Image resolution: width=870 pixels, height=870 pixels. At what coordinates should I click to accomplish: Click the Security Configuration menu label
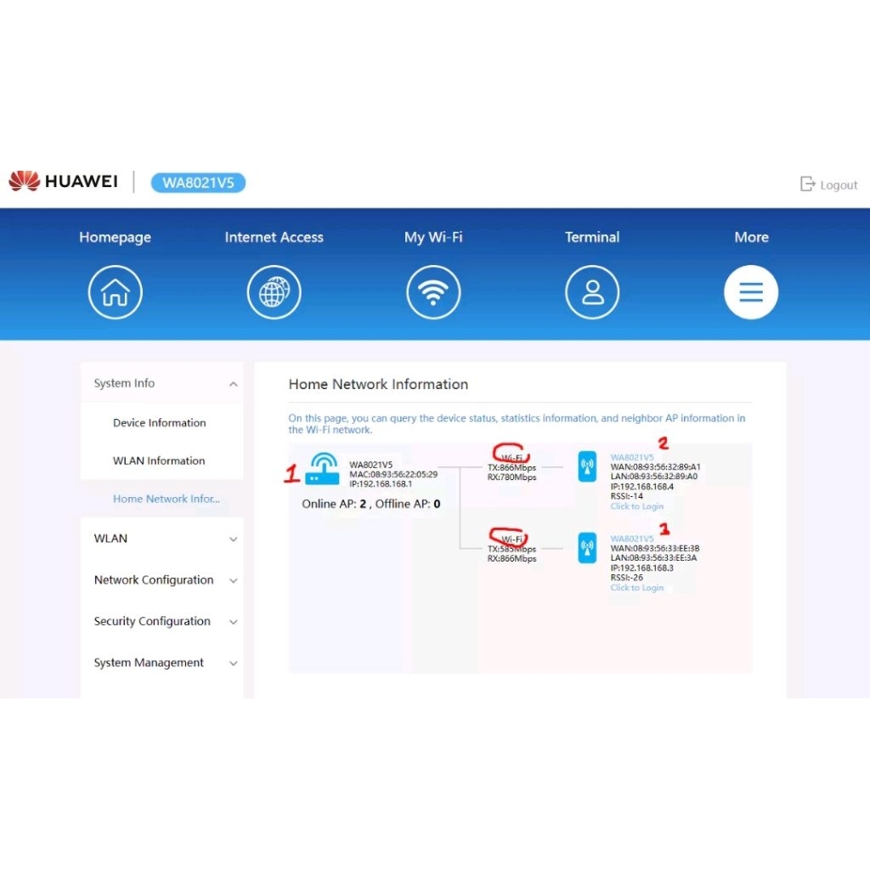(x=152, y=621)
